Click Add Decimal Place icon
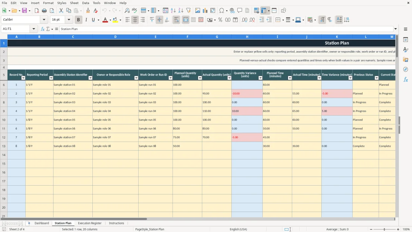Image resolution: width=412 pixels, height=232 pixels. [x=244, y=20]
